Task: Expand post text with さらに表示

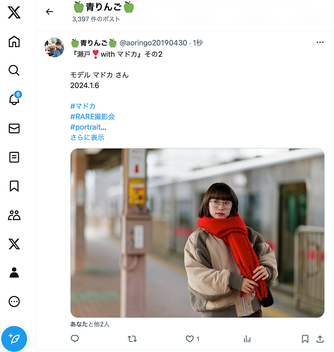Action: (87, 137)
